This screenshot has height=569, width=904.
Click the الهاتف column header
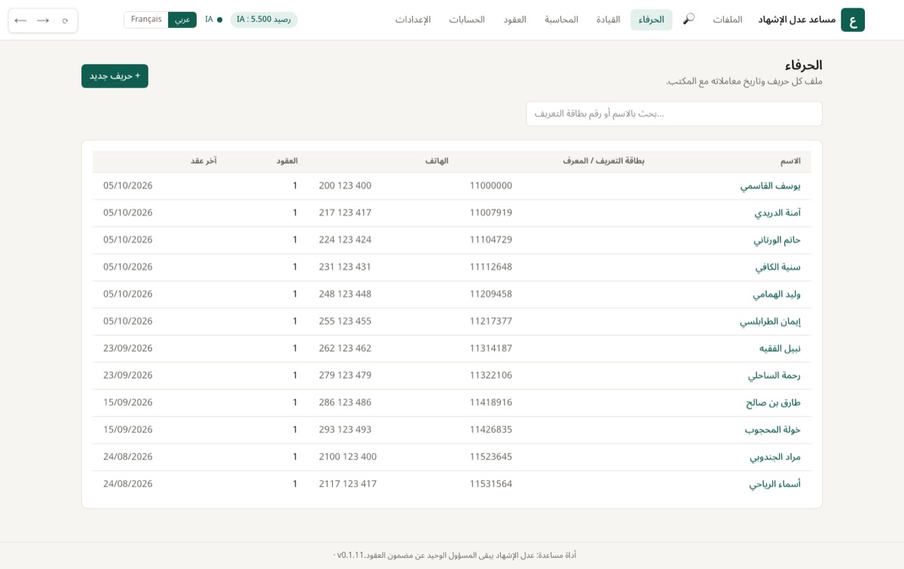(437, 161)
